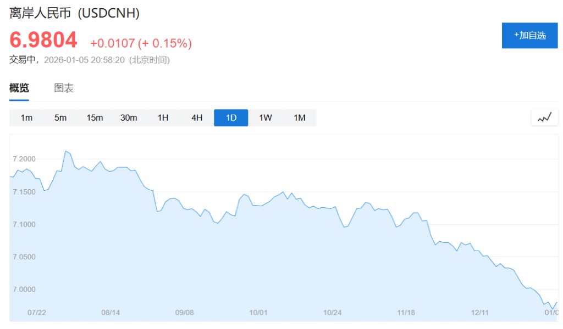Screen dimensions: 563x329
Task: Click the 6.9804 current price
Action: (43, 40)
